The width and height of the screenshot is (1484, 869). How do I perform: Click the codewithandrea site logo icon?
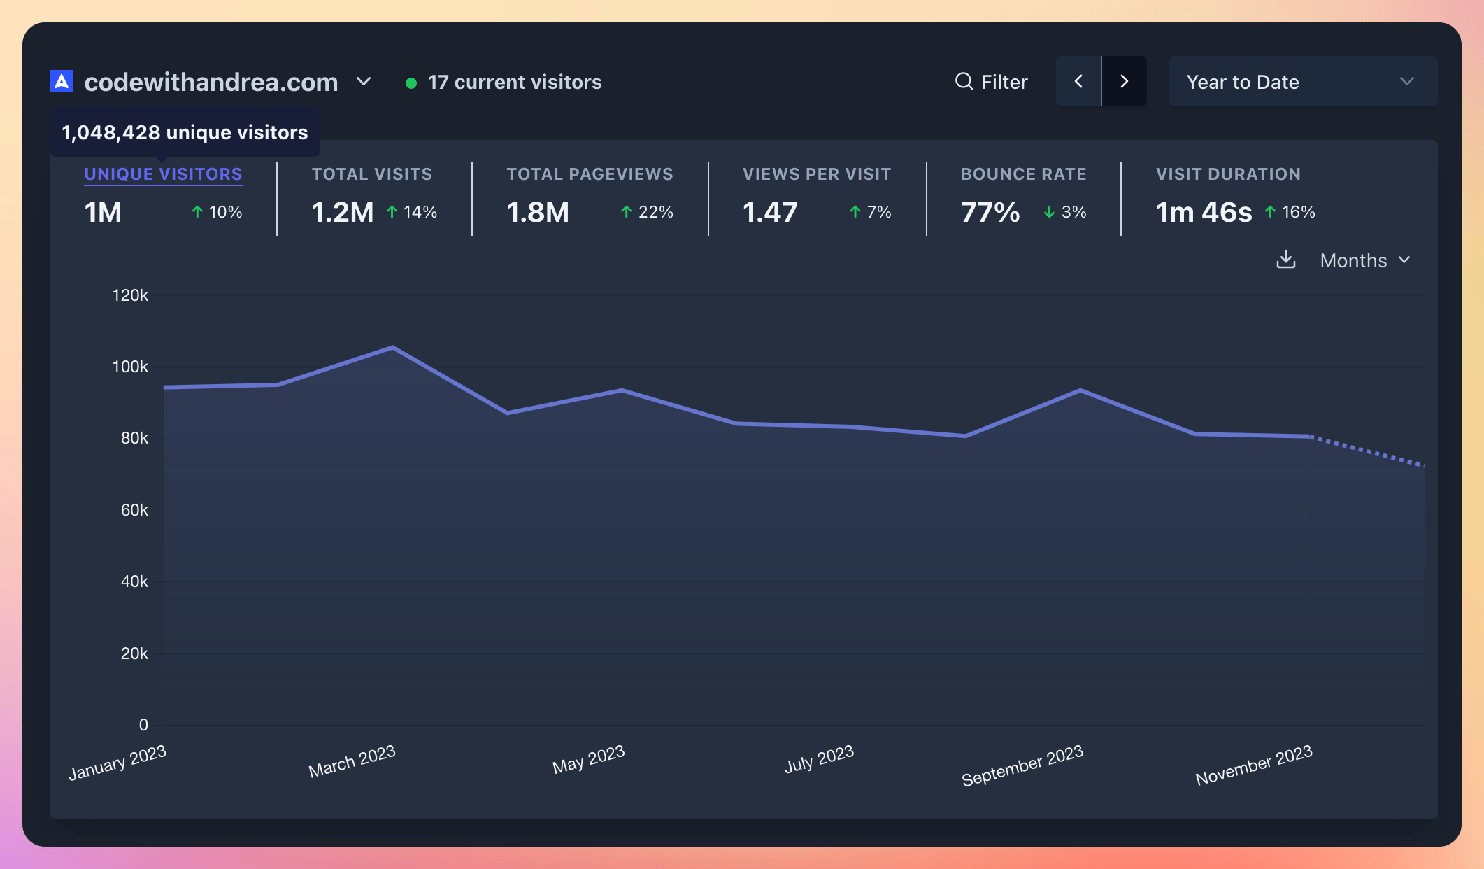click(62, 82)
